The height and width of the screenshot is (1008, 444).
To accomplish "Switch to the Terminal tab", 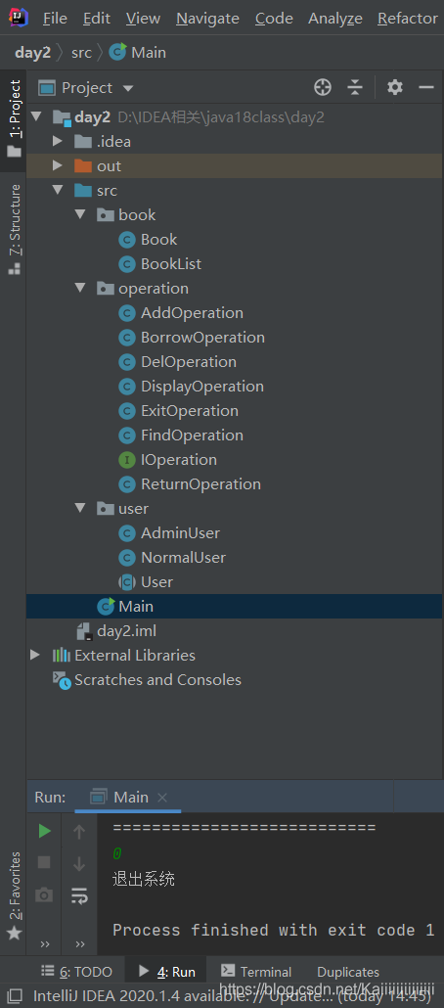I will tap(256, 972).
